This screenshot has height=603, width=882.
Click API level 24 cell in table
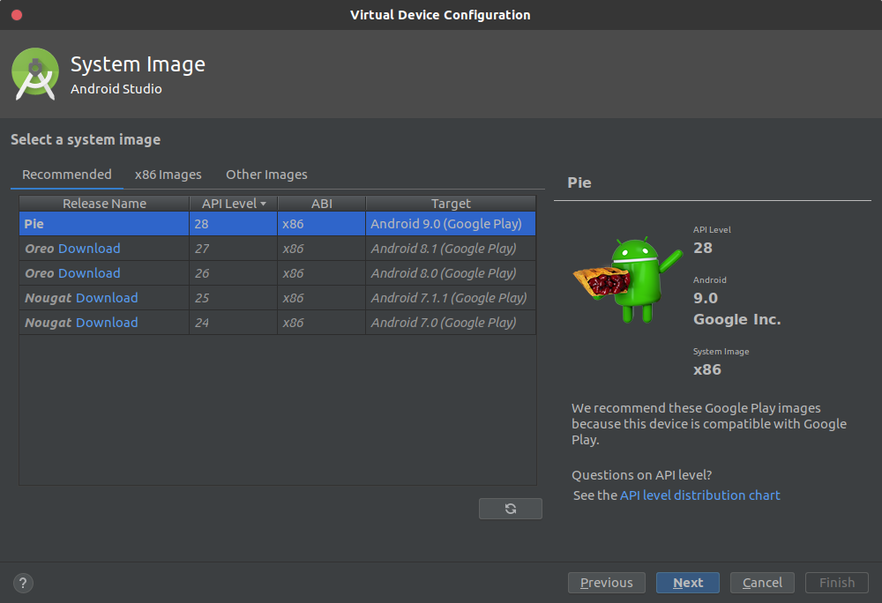(234, 323)
